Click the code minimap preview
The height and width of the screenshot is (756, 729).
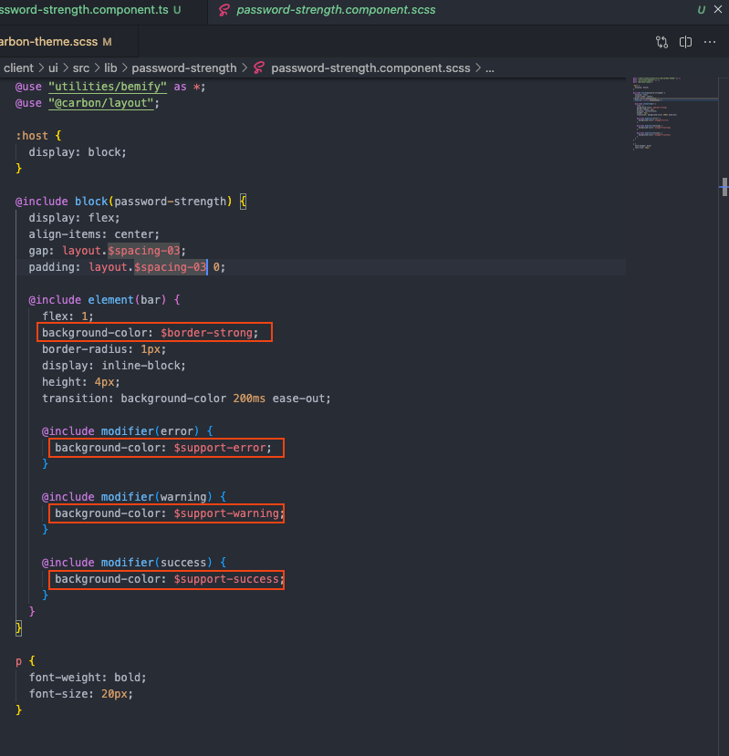674,113
